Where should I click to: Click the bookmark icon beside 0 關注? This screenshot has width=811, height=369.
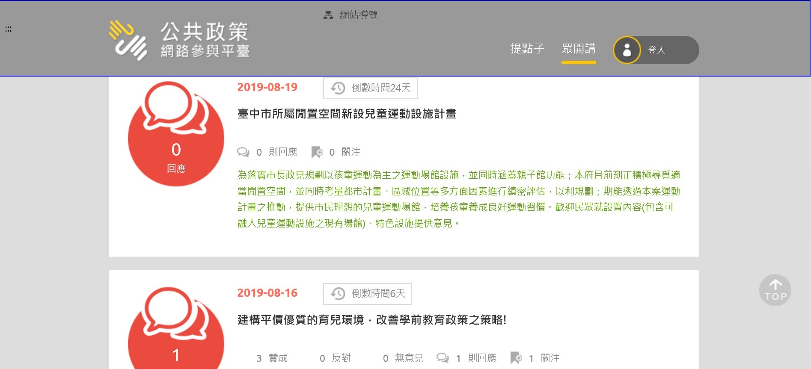tap(317, 152)
